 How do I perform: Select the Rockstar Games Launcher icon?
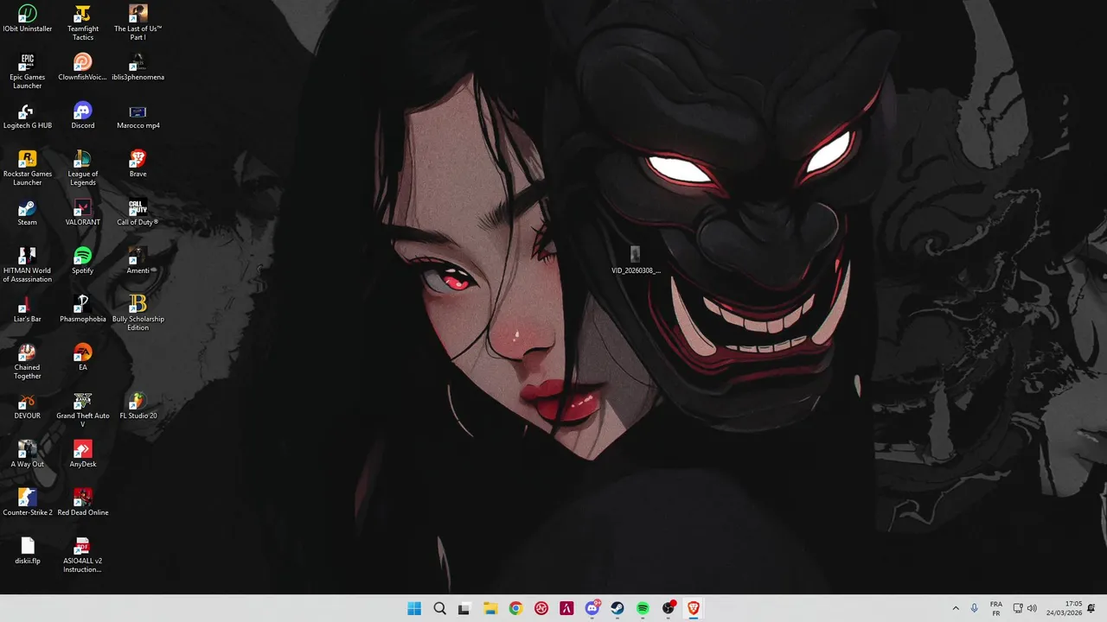click(28, 168)
